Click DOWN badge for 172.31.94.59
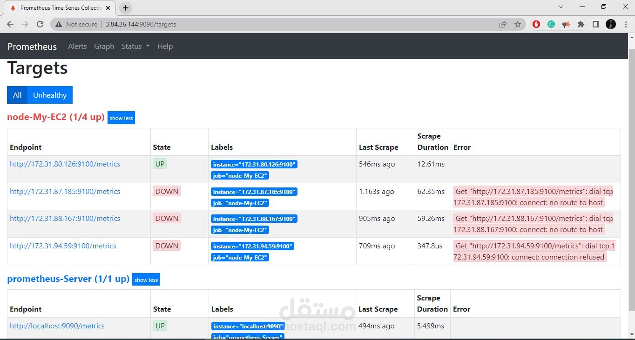The width and height of the screenshot is (635, 340). tap(167, 246)
